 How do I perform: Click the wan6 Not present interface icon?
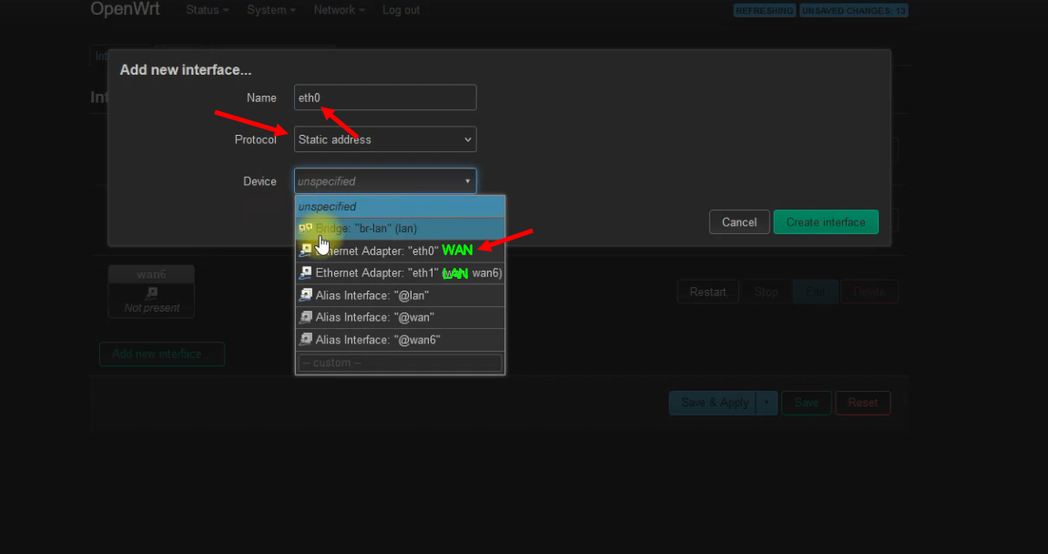[x=151, y=293]
